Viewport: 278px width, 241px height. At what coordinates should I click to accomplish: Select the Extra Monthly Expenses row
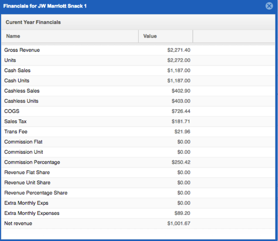pos(138,213)
